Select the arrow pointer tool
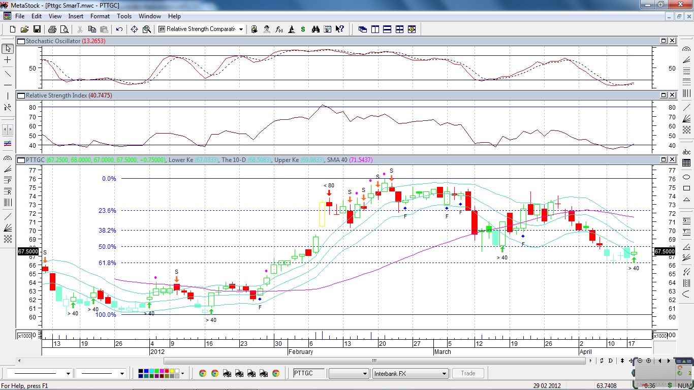Viewport: 694px width, 390px height. pyautogui.click(x=8, y=49)
